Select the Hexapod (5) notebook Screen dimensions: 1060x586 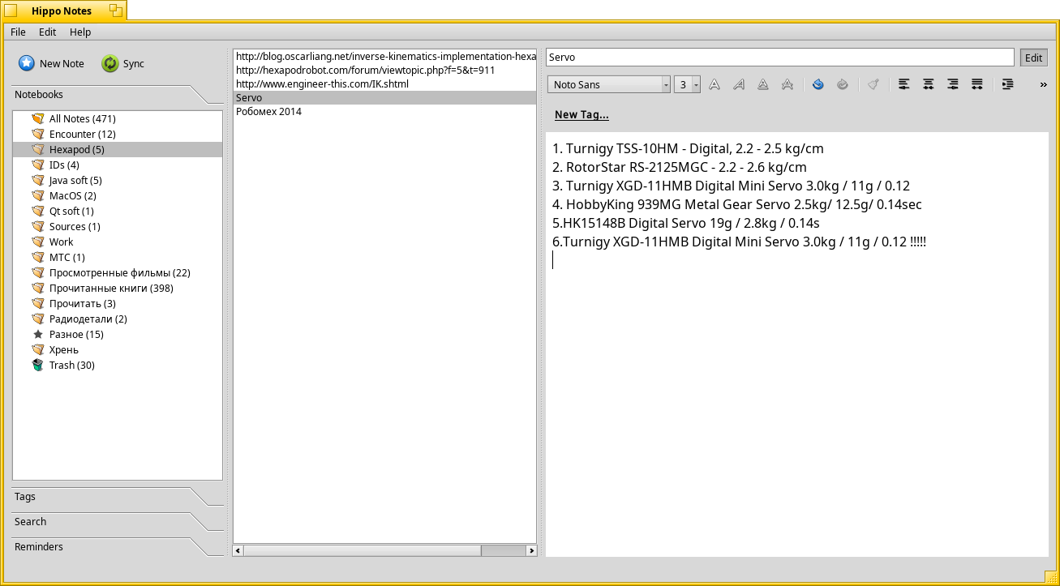118,150
